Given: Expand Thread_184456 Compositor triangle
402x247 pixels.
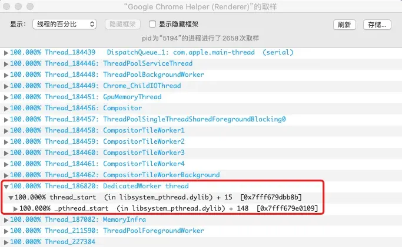Looking at the screenshot, I should 6,109.
